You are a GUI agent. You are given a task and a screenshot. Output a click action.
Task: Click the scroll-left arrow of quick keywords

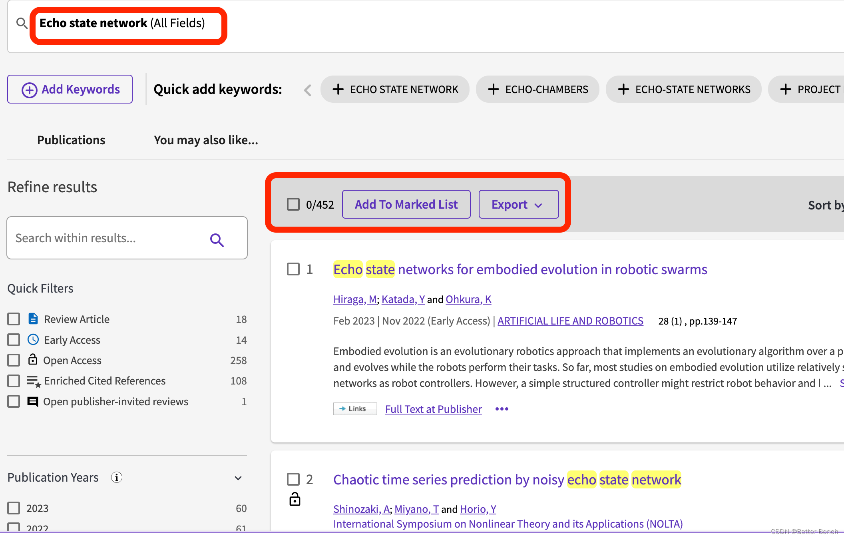pyautogui.click(x=307, y=90)
